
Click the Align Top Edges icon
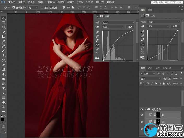click(x=64, y=7)
